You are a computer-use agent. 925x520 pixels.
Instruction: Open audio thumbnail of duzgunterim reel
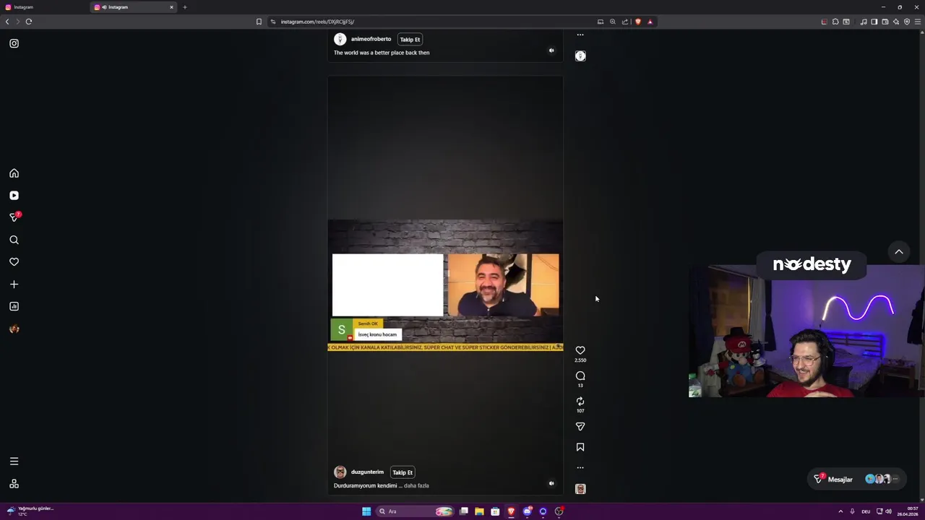580,489
